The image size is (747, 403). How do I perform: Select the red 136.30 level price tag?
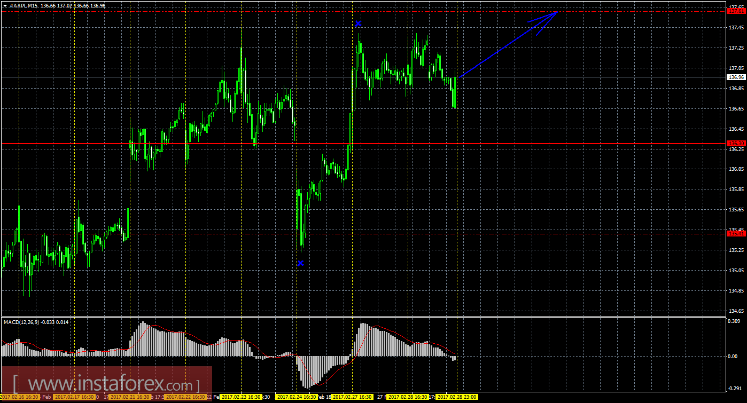point(736,143)
